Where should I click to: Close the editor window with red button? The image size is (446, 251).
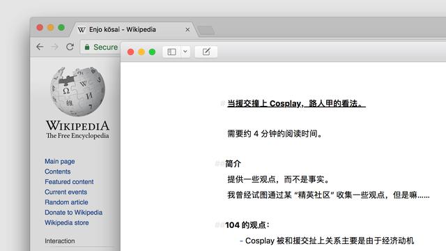tap(130, 52)
